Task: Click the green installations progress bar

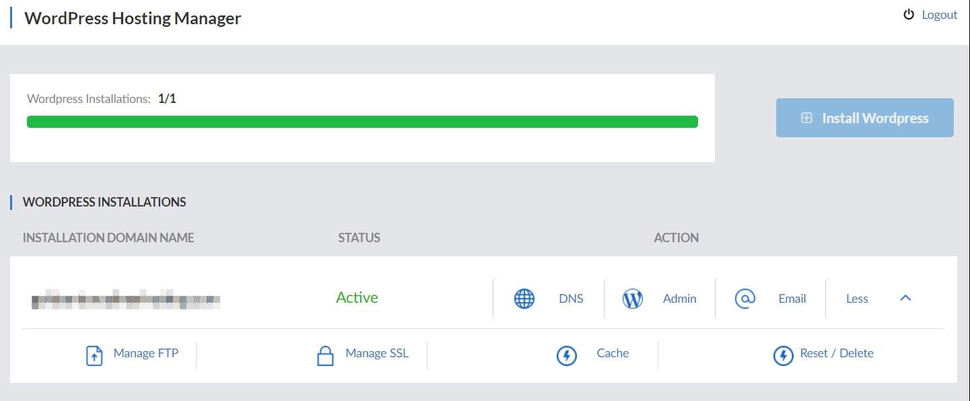Action: [362, 122]
